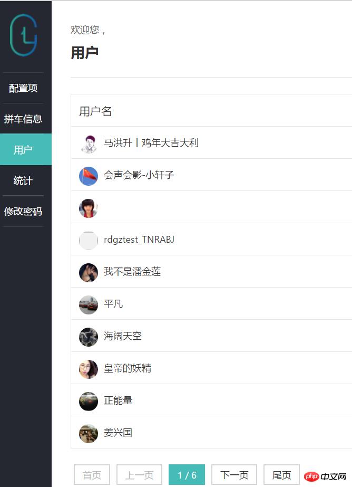Open the 配置项 sidebar menu
352x487 pixels.
[23, 88]
